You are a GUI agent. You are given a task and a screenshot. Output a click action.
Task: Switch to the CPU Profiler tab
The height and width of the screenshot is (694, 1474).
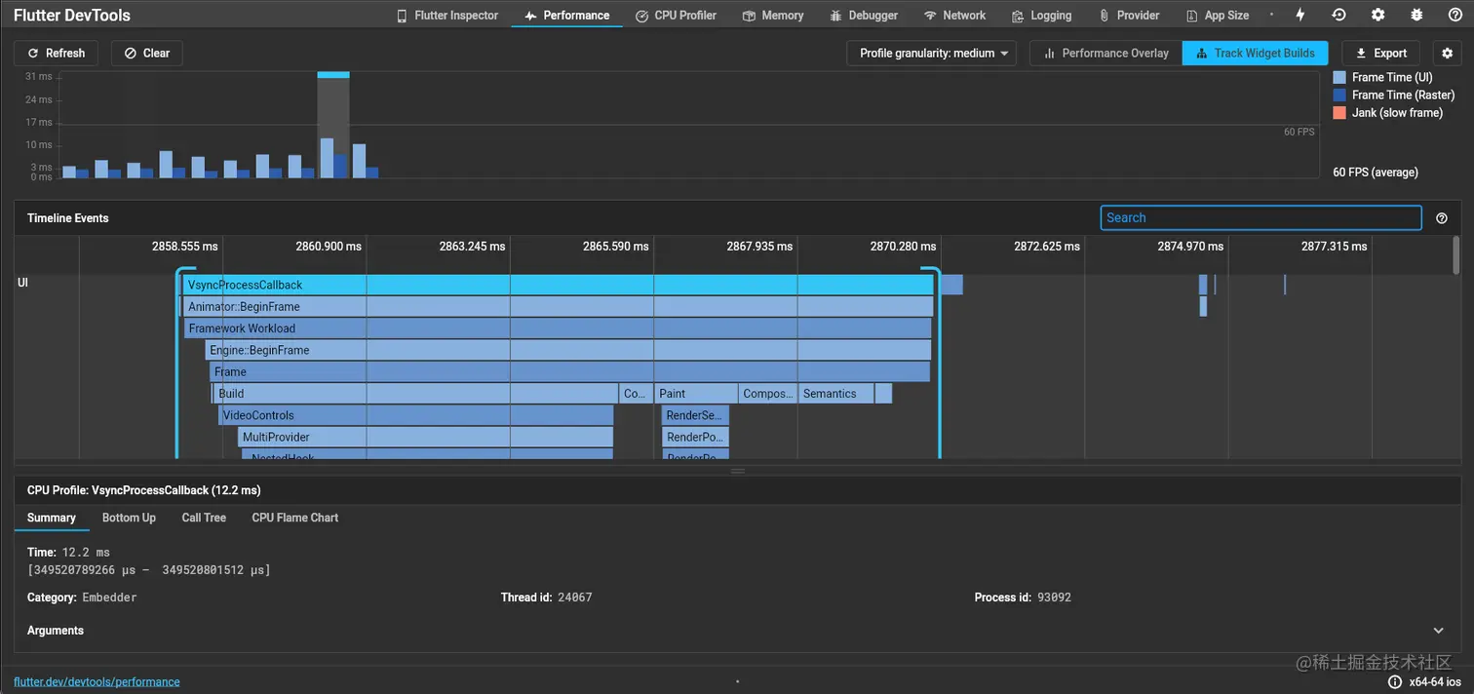click(x=676, y=16)
